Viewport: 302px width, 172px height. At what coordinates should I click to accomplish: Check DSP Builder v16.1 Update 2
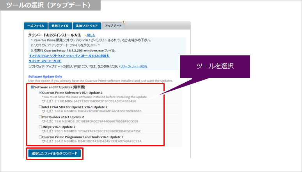[40, 117]
